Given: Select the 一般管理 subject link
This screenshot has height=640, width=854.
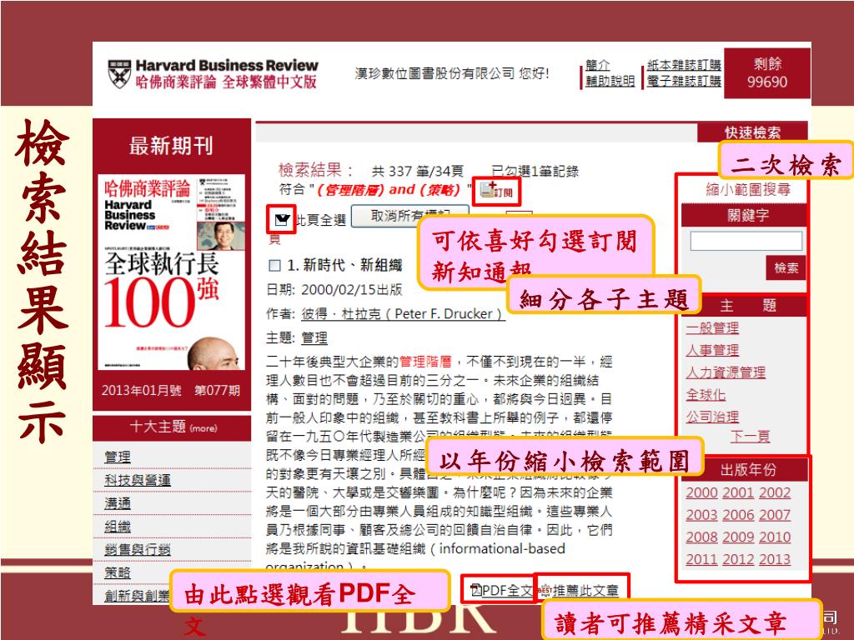Looking at the screenshot, I should coord(712,328).
